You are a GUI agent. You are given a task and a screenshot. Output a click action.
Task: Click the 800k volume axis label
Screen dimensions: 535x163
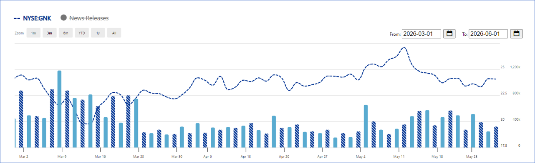pyautogui.click(x=516, y=94)
